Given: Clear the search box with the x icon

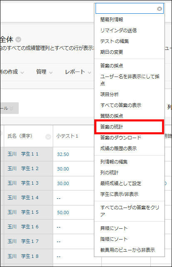Looking at the screenshot, I should click(x=160, y=9).
